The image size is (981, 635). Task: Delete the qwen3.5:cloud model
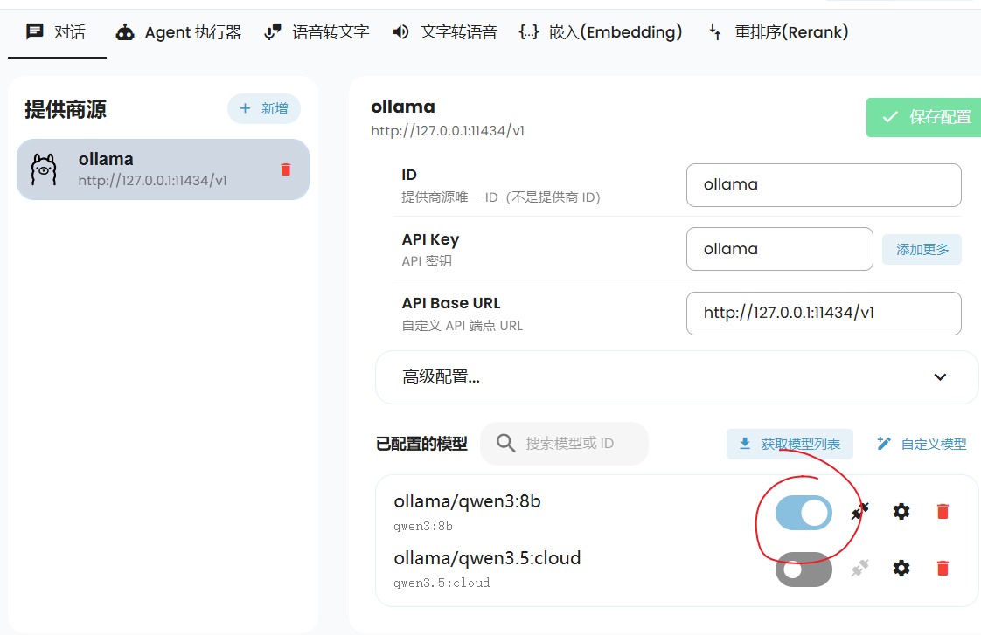(x=943, y=568)
